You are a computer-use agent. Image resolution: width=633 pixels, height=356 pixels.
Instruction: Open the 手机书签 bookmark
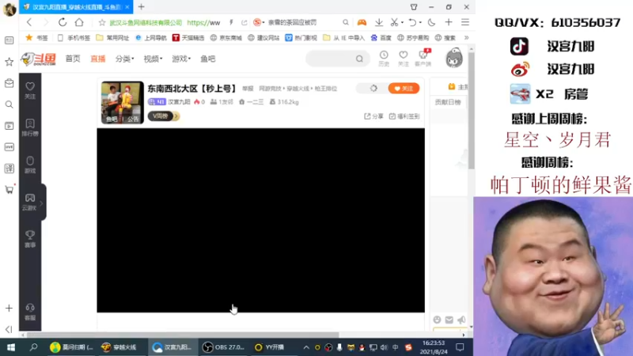click(74, 37)
